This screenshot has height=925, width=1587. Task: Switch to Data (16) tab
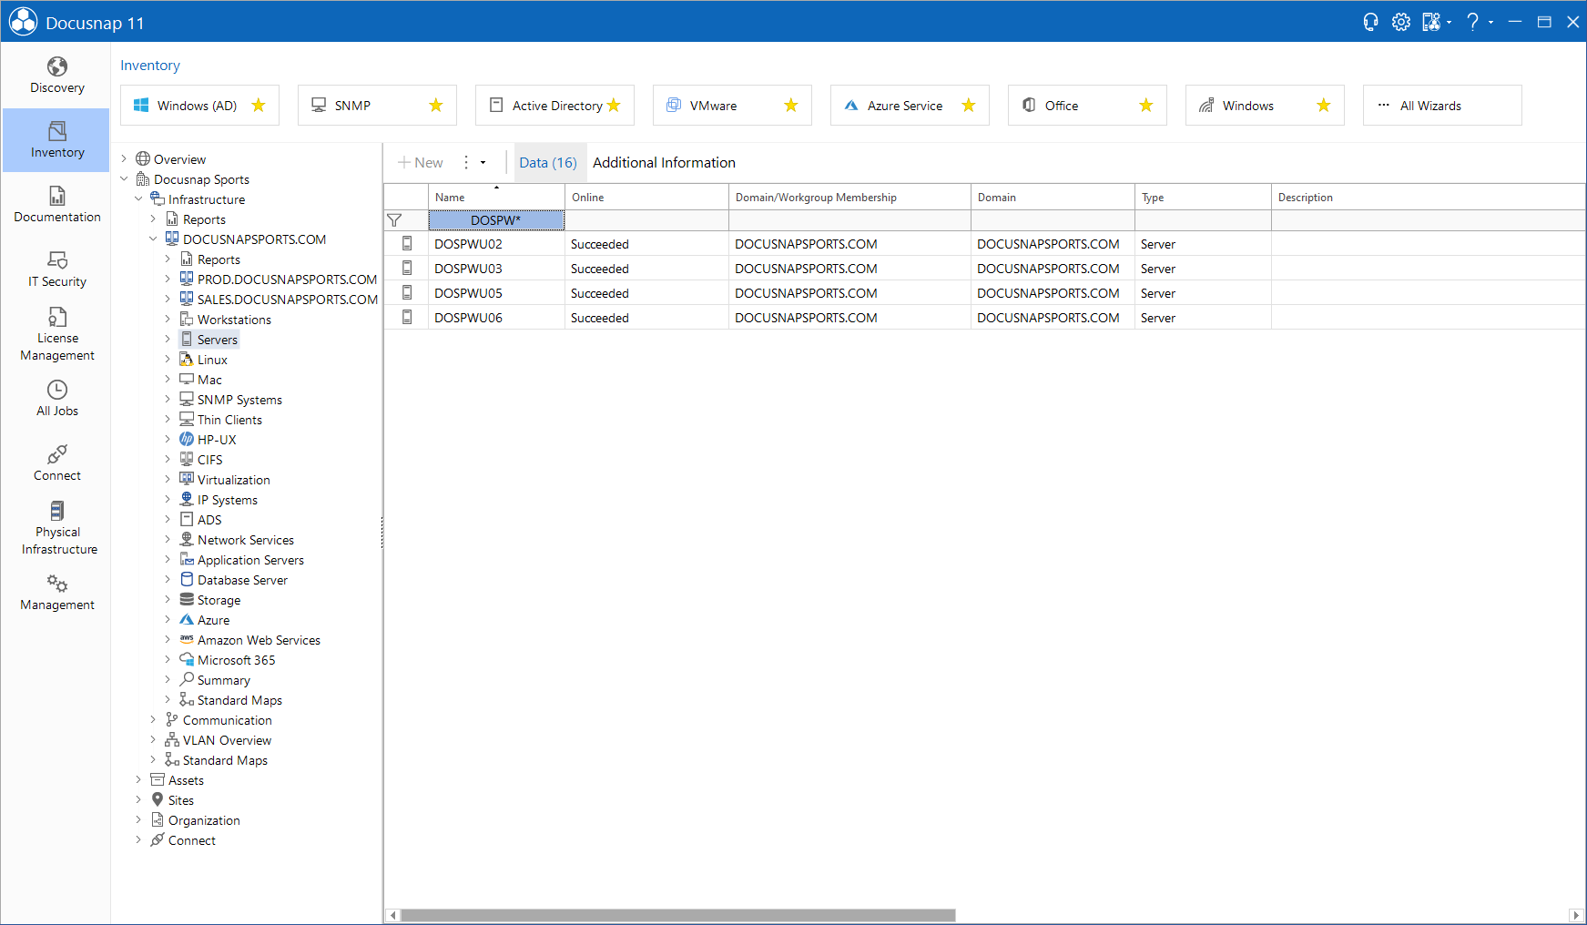tap(548, 163)
